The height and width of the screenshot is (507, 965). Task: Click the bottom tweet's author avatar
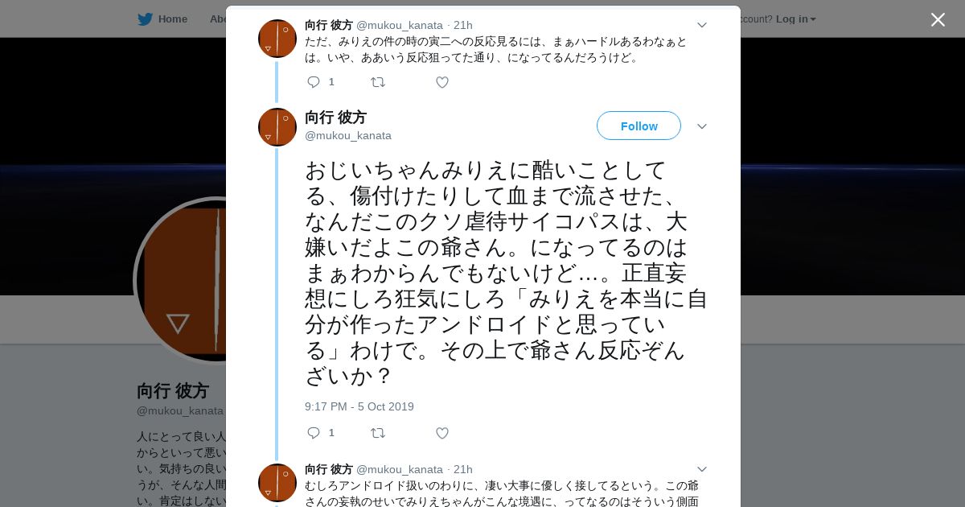277,483
